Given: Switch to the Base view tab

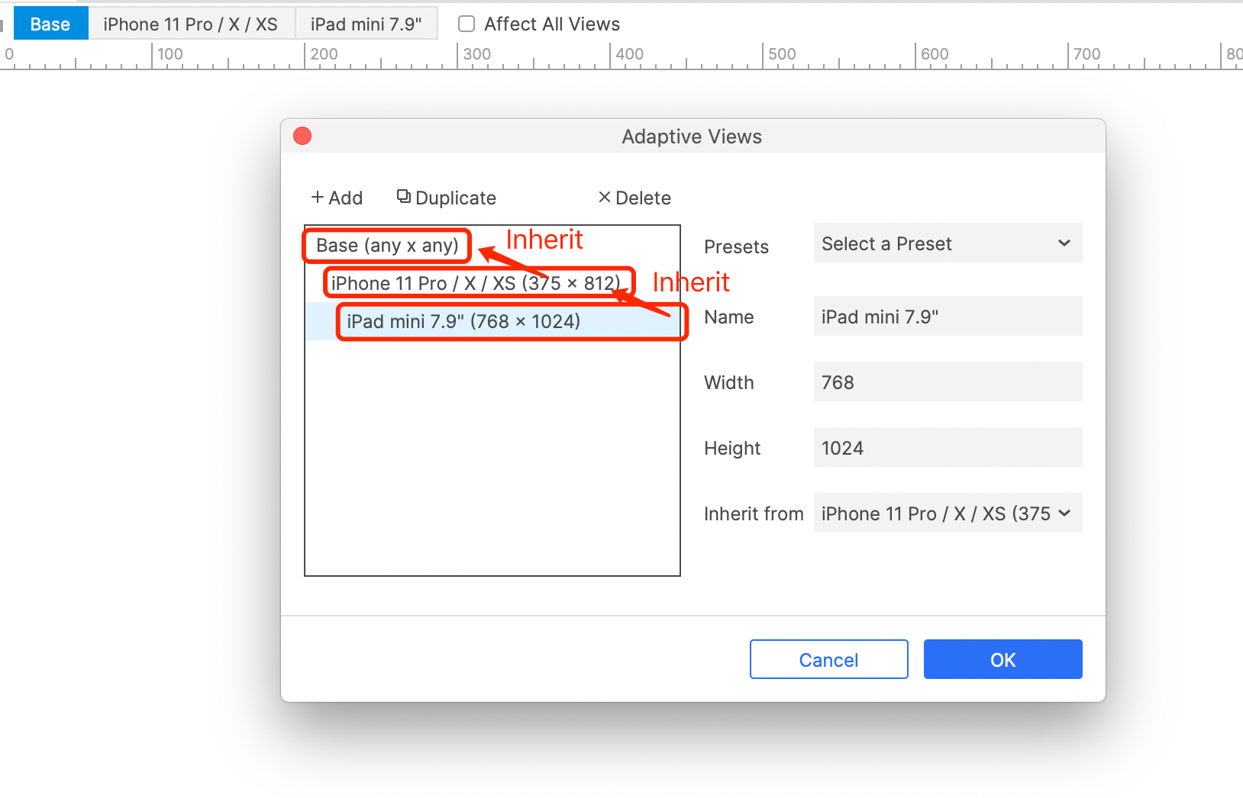Looking at the screenshot, I should [x=50, y=24].
